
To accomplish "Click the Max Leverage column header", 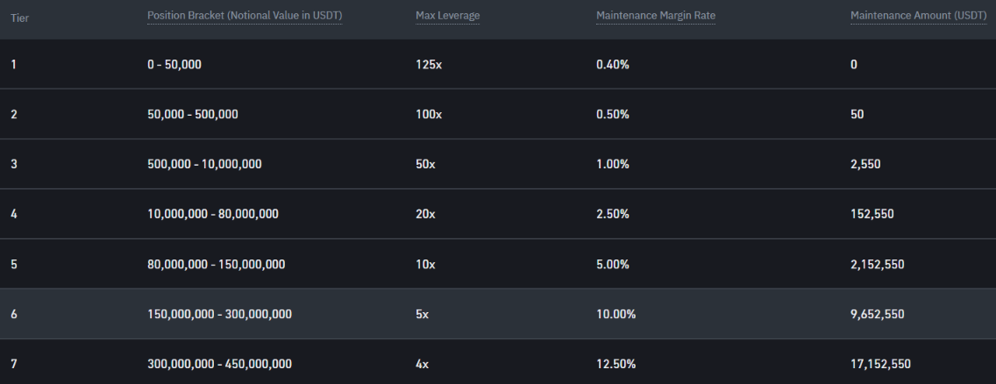I will click(x=447, y=16).
